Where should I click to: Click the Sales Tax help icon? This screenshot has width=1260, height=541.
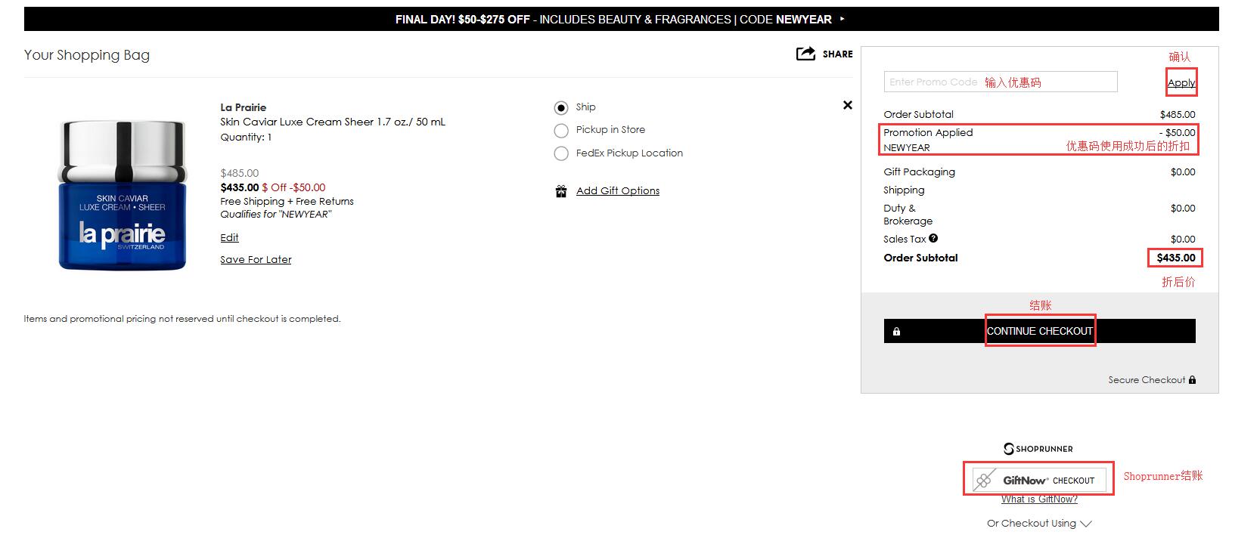[x=933, y=238]
